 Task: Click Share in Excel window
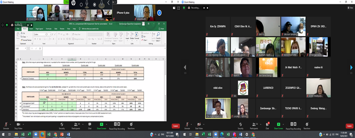(161, 29)
